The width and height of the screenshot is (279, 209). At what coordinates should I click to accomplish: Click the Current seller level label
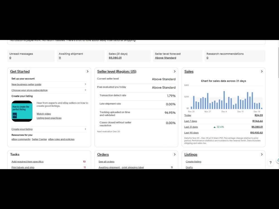pos(108,79)
